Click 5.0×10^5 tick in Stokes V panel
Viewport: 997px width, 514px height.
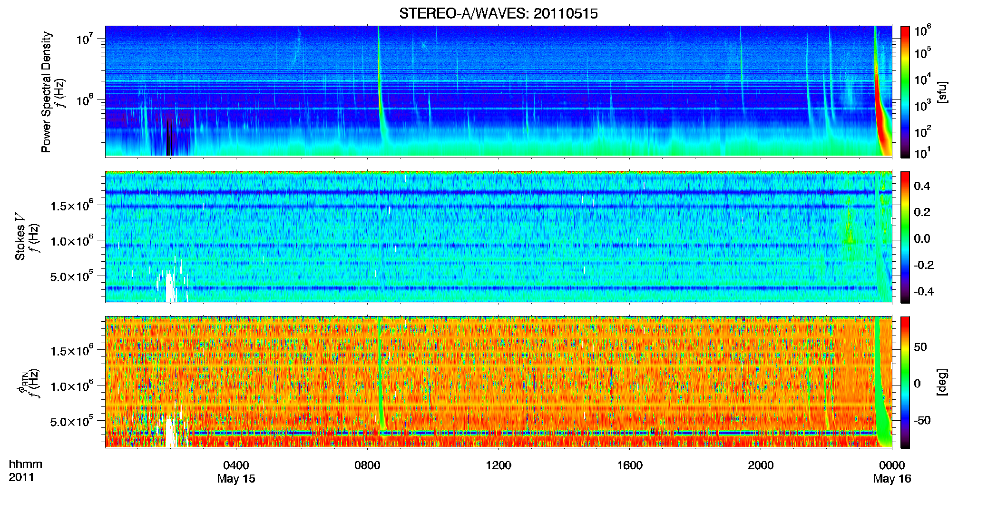click(x=72, y=276)
